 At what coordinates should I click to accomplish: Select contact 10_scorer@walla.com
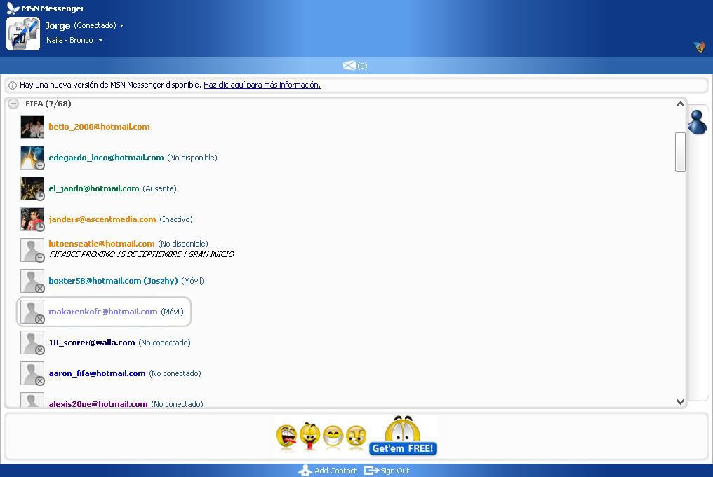pyautogui.click(x=92, y=343)
